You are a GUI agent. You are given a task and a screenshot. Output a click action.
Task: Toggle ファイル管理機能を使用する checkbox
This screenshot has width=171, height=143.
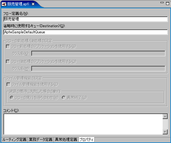pos(9,84)
